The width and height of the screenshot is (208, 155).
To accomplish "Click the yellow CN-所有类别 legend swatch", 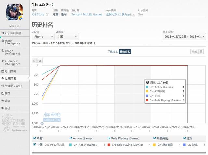I will pyautogui.click(x=154, y=145).
